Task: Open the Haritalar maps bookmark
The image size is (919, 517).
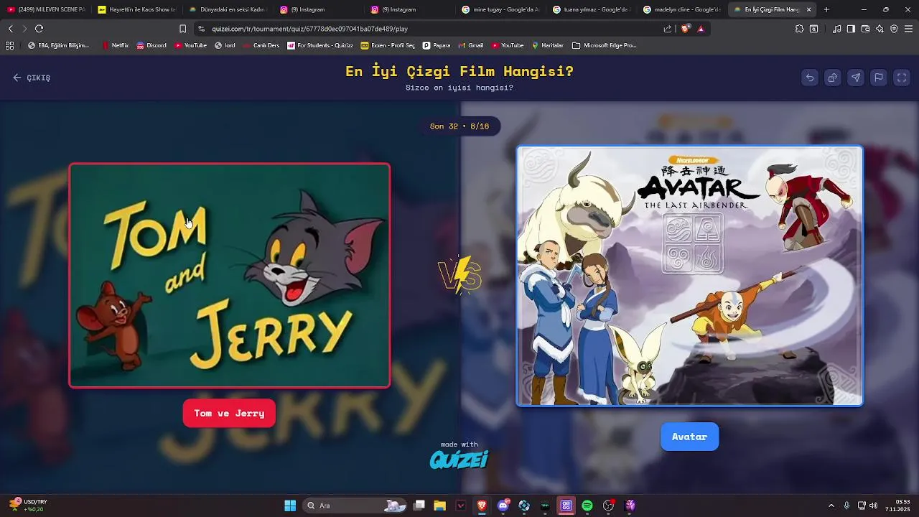Action: pos(548,45)
